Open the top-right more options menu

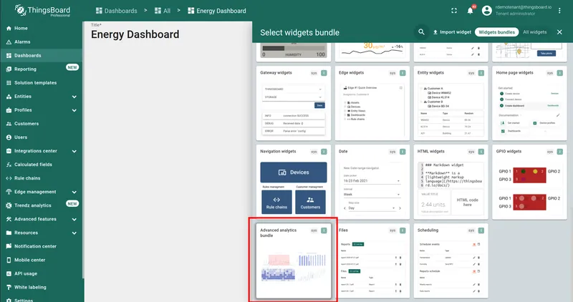(559, 11)
